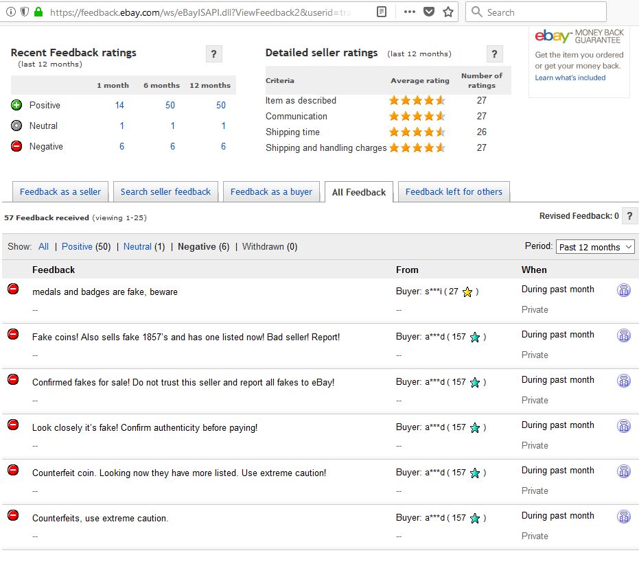The height and width of the screenshot is (568, 639).
Task: Open the Search seller feedback tab
Action: pos(165,192)
